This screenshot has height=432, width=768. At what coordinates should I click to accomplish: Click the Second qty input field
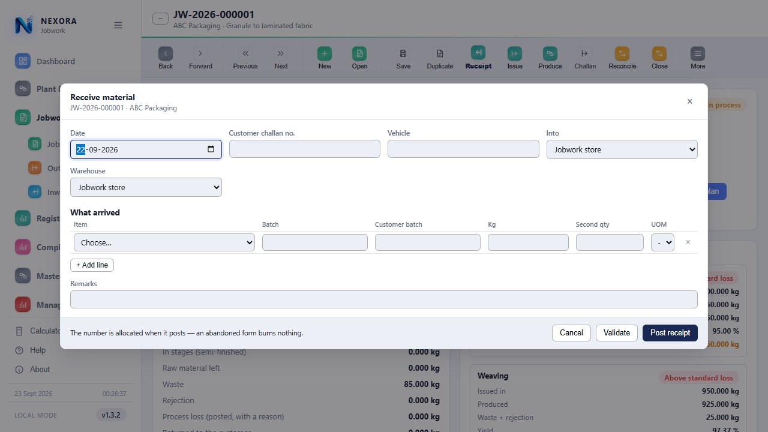pos(610,242)
